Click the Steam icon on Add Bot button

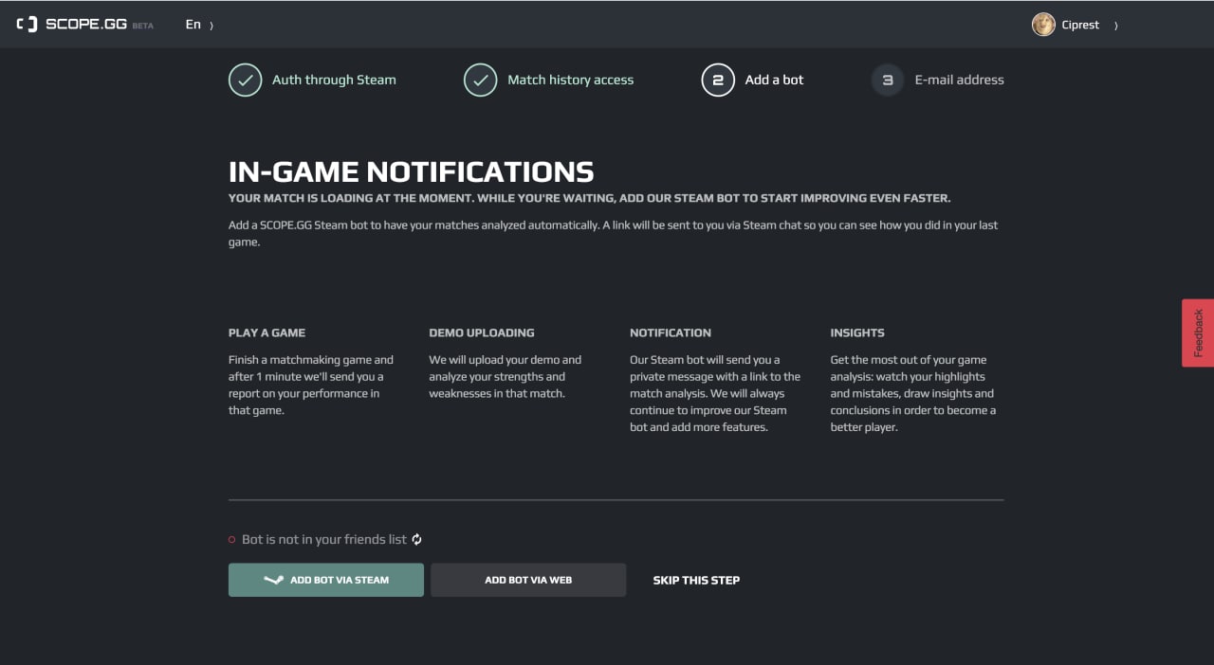[273, 580]
